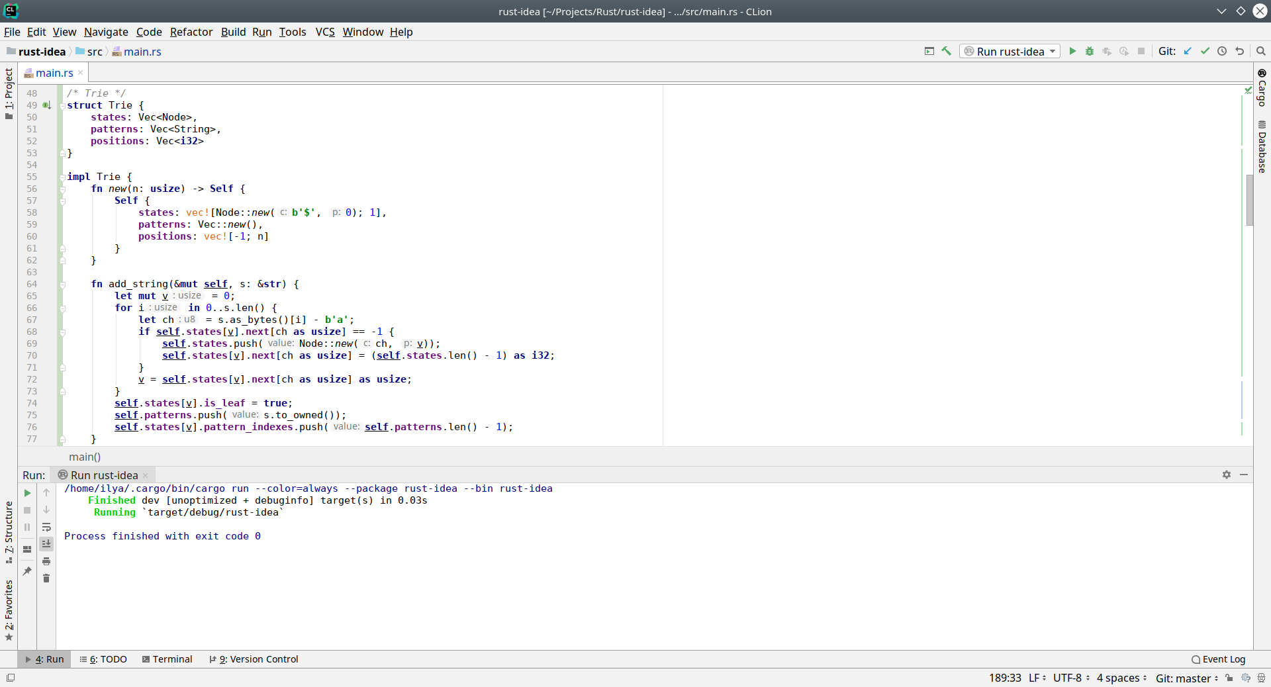Open the Navigate menu
Viewport: 1271px width, 687px height.
pos(106,32)
